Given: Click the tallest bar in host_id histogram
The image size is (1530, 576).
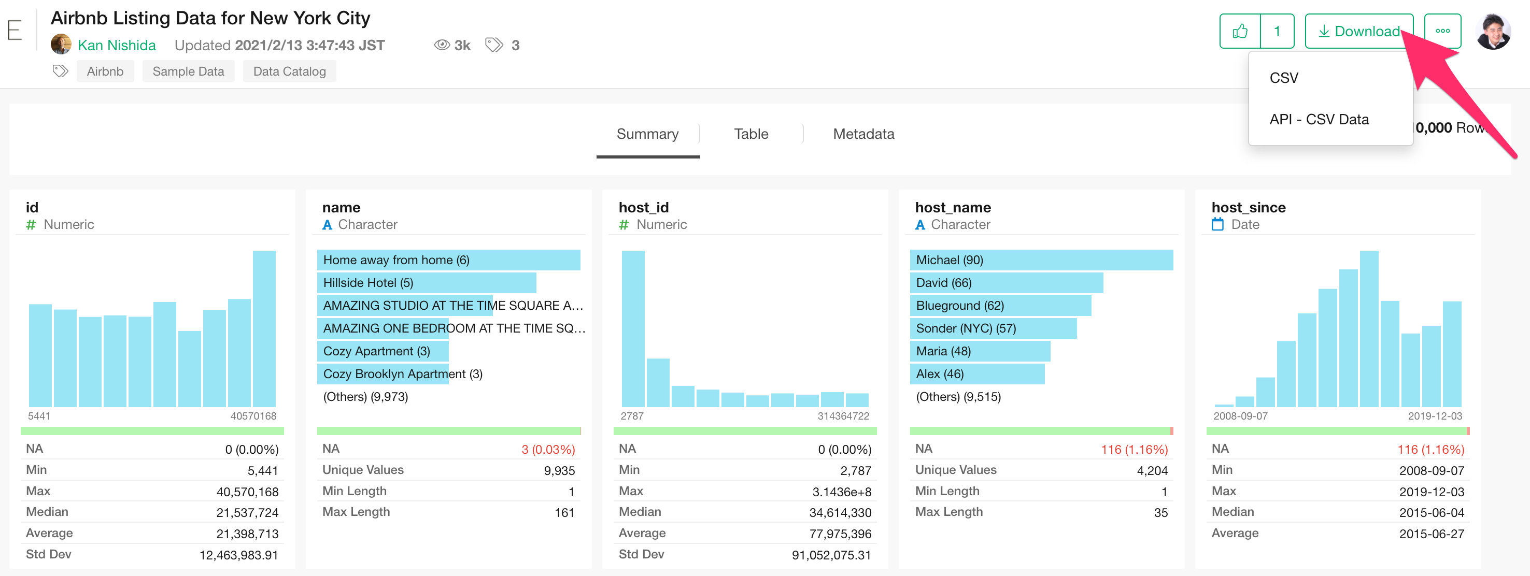Looking at the screenshot, I should tap(632, 328).
